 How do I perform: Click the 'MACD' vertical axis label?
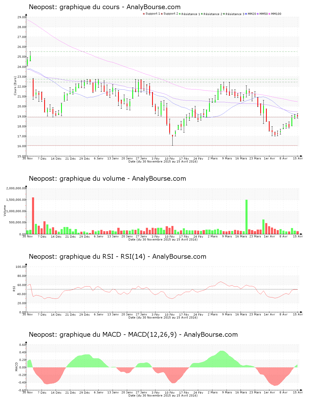click(17, 367)
